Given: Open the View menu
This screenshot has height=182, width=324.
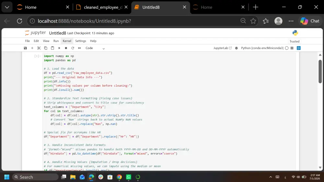Looking at the screenshot, I should click(46, 41).
